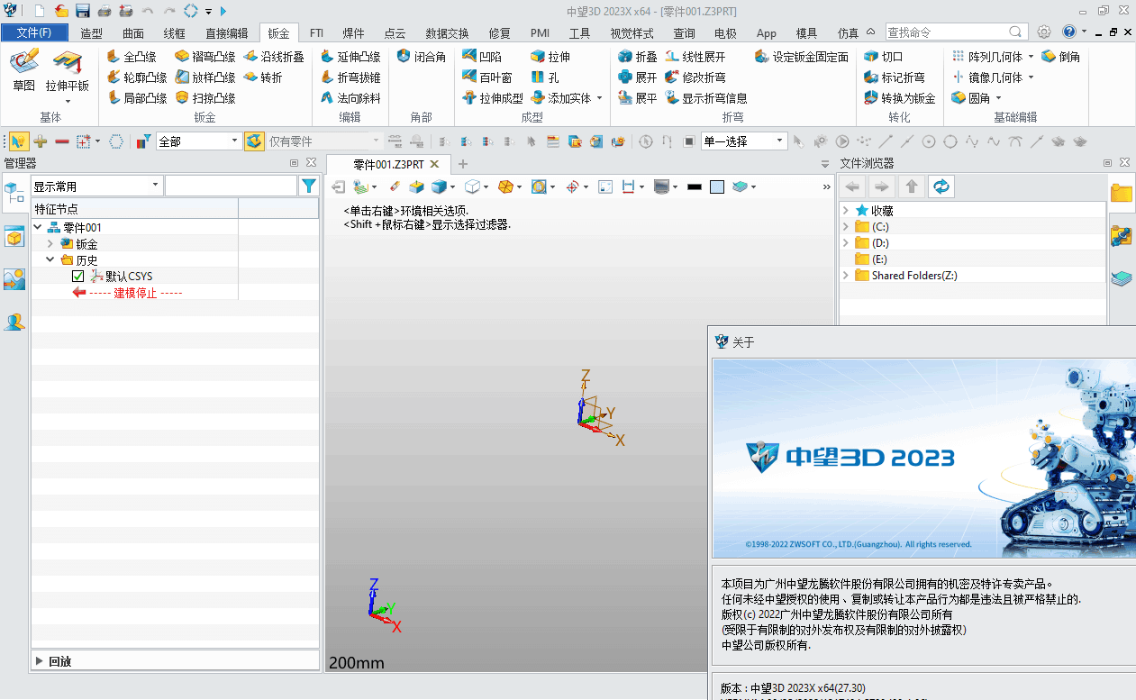Add a new document tab with plus
The width and height of the screenshot is (1136, 700).
click(x=463, y=164)
